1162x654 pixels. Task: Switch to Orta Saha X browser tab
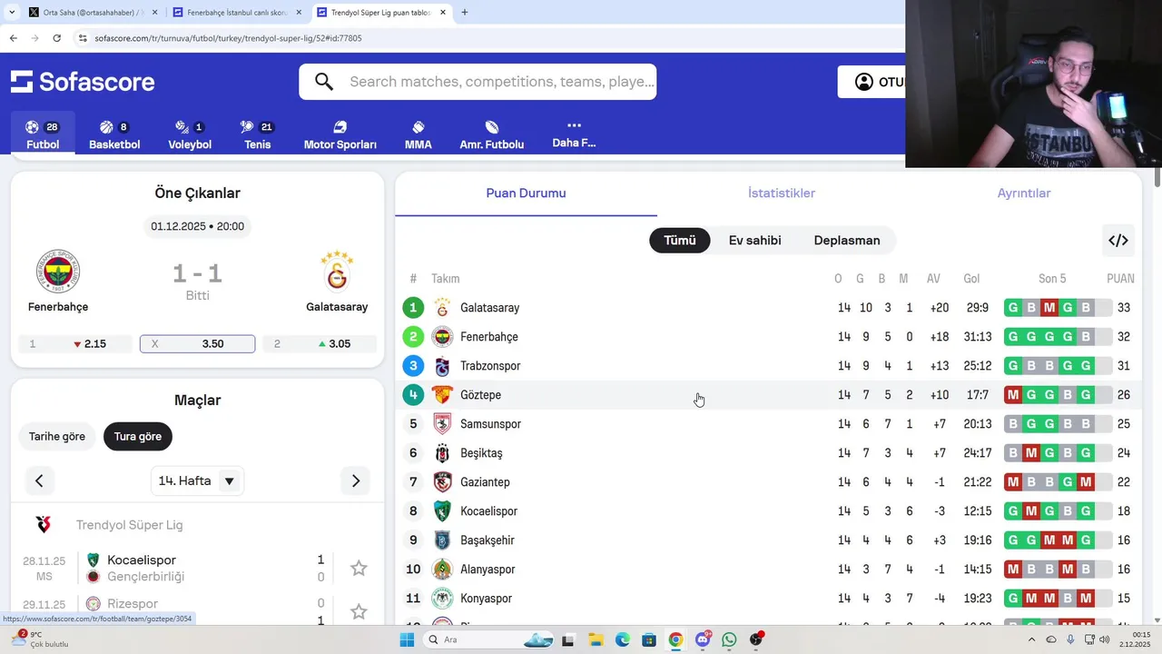pyautogui.click(x=93, y=13)
